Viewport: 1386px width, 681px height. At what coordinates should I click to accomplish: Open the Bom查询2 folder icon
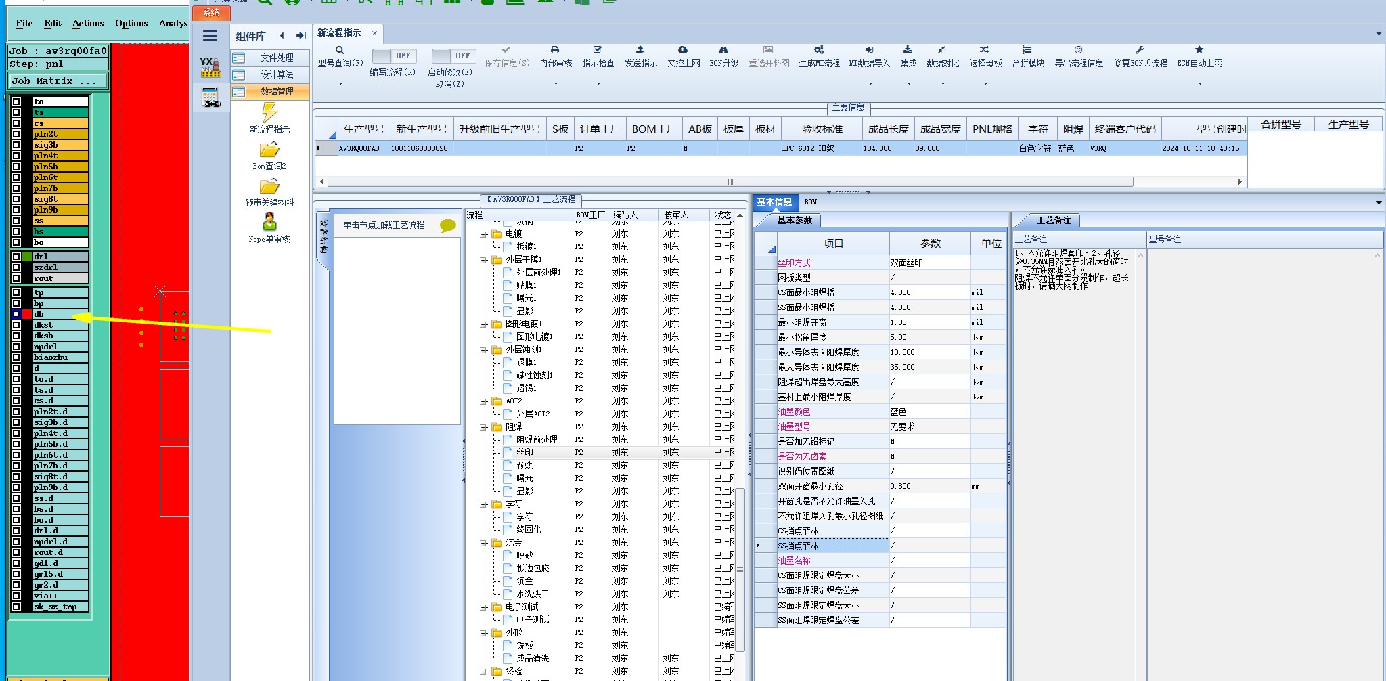point(269,150)
